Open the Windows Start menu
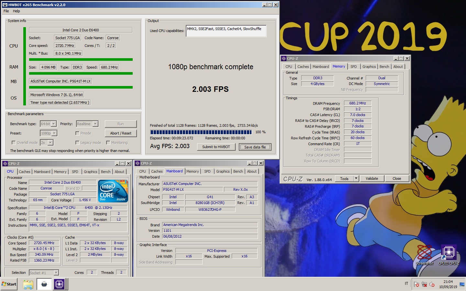The height and width of the screenshot is (291, 466). (x=9, y=284)
